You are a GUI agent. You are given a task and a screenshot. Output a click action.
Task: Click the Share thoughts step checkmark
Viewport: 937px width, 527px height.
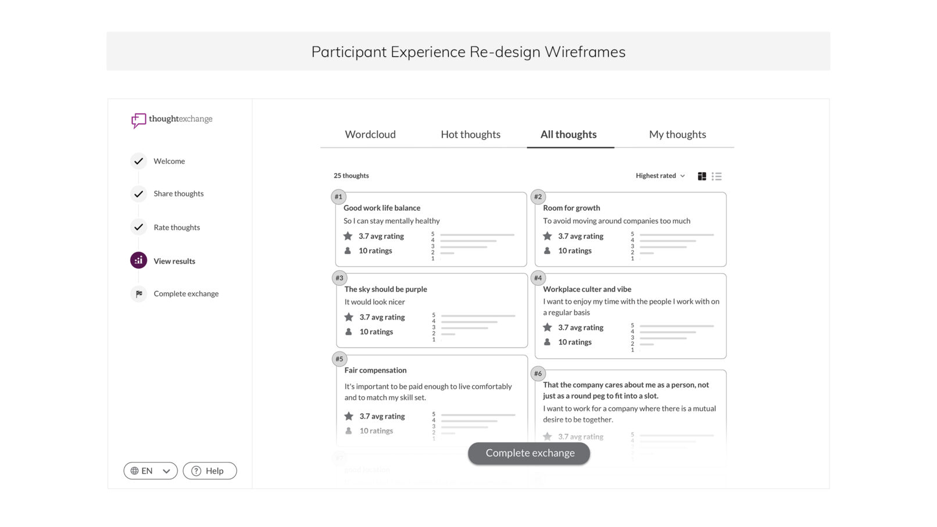coord(138,194)
